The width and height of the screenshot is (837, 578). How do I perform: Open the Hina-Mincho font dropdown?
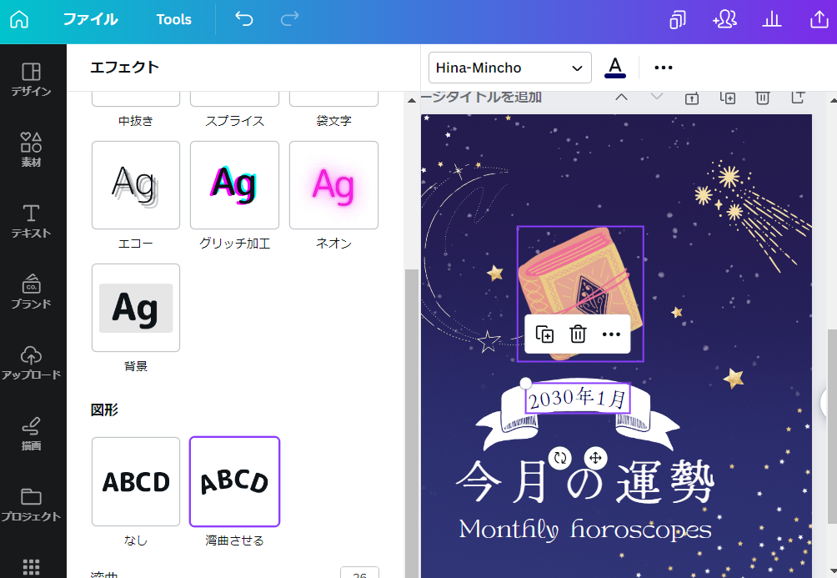coord(509,68)
